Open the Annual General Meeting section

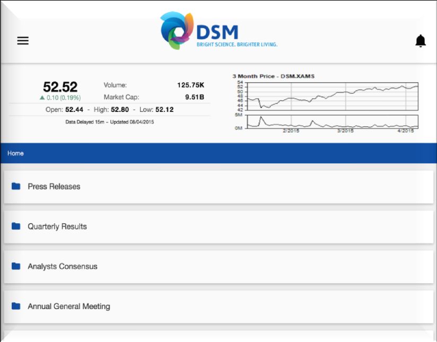[x=219, y=307]
